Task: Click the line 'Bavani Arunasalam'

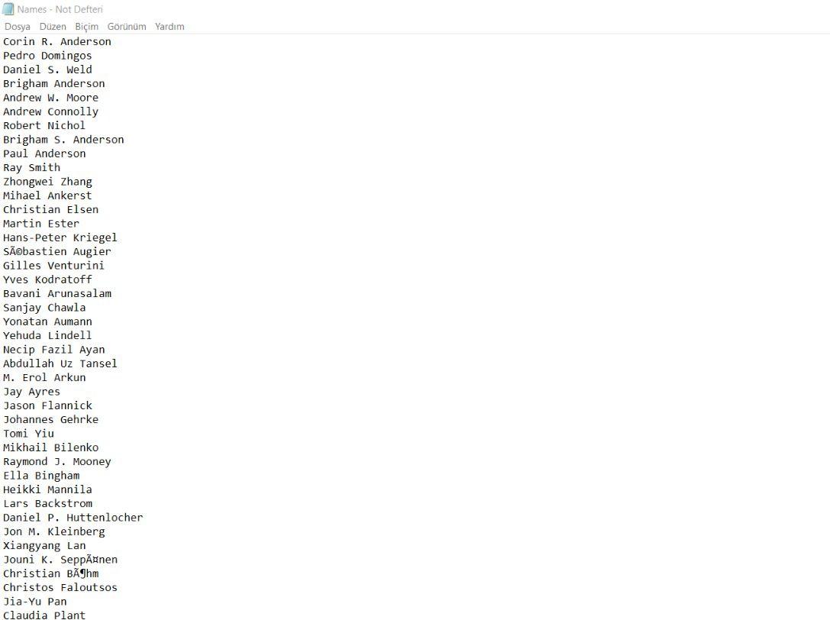Action: pyautogui.click(x=57, y=293)
